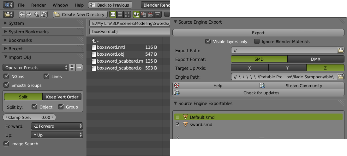Sort files by extension
The width and height of the screenshot is (347, 156).
143,14
